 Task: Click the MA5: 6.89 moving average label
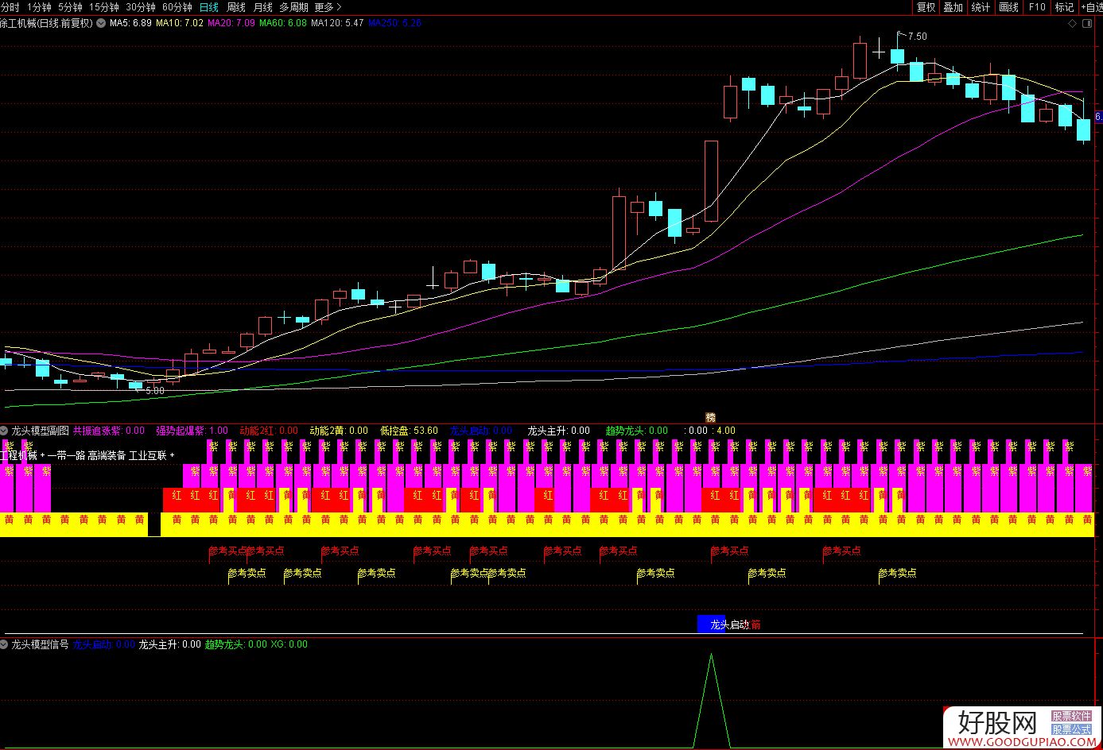(x=130, y=23)
